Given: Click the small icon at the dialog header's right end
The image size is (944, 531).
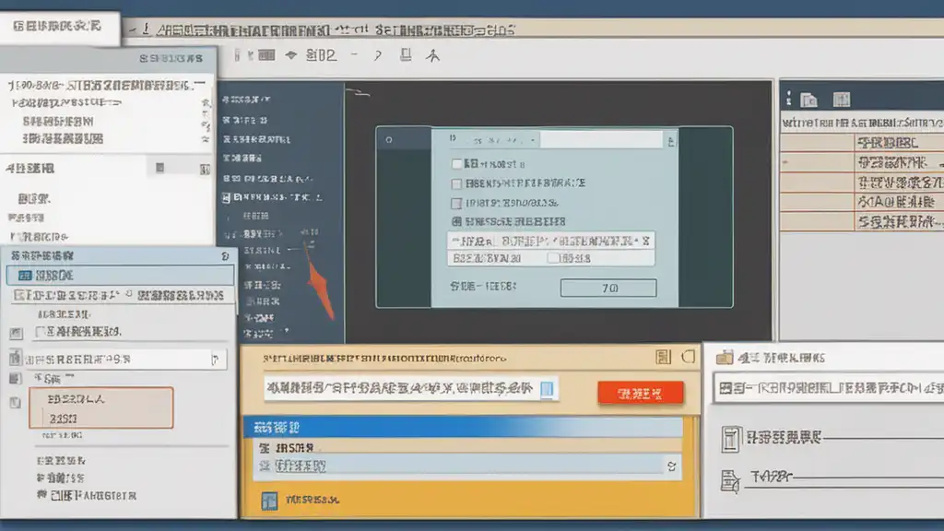Looking at the screenshot, I should (x=671, y=141).
